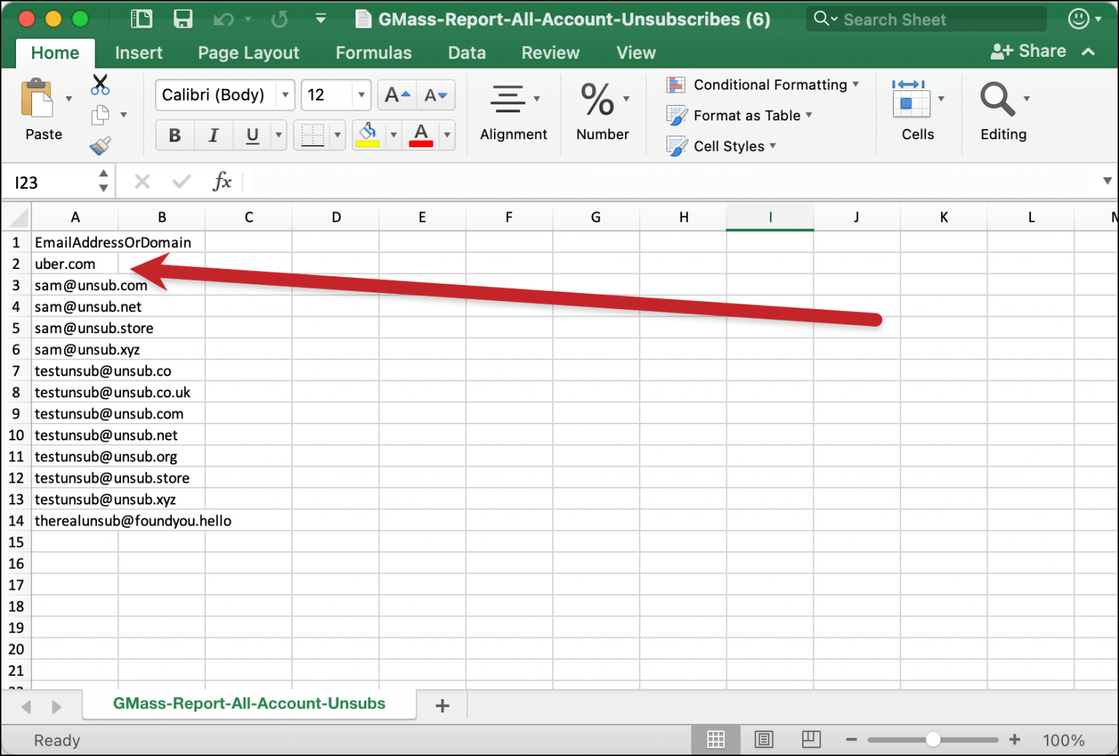Switch to Page Layout view in status bar
Screen dimensions: 1119x756
(x=763, y=740)
